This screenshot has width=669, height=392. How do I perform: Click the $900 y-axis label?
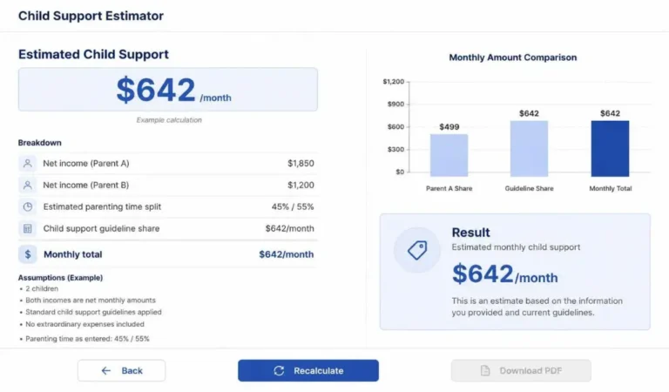click(395, 104)
